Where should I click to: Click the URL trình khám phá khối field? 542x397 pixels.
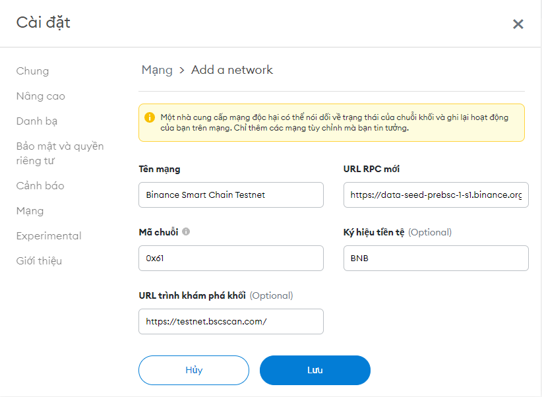[231, 322]
